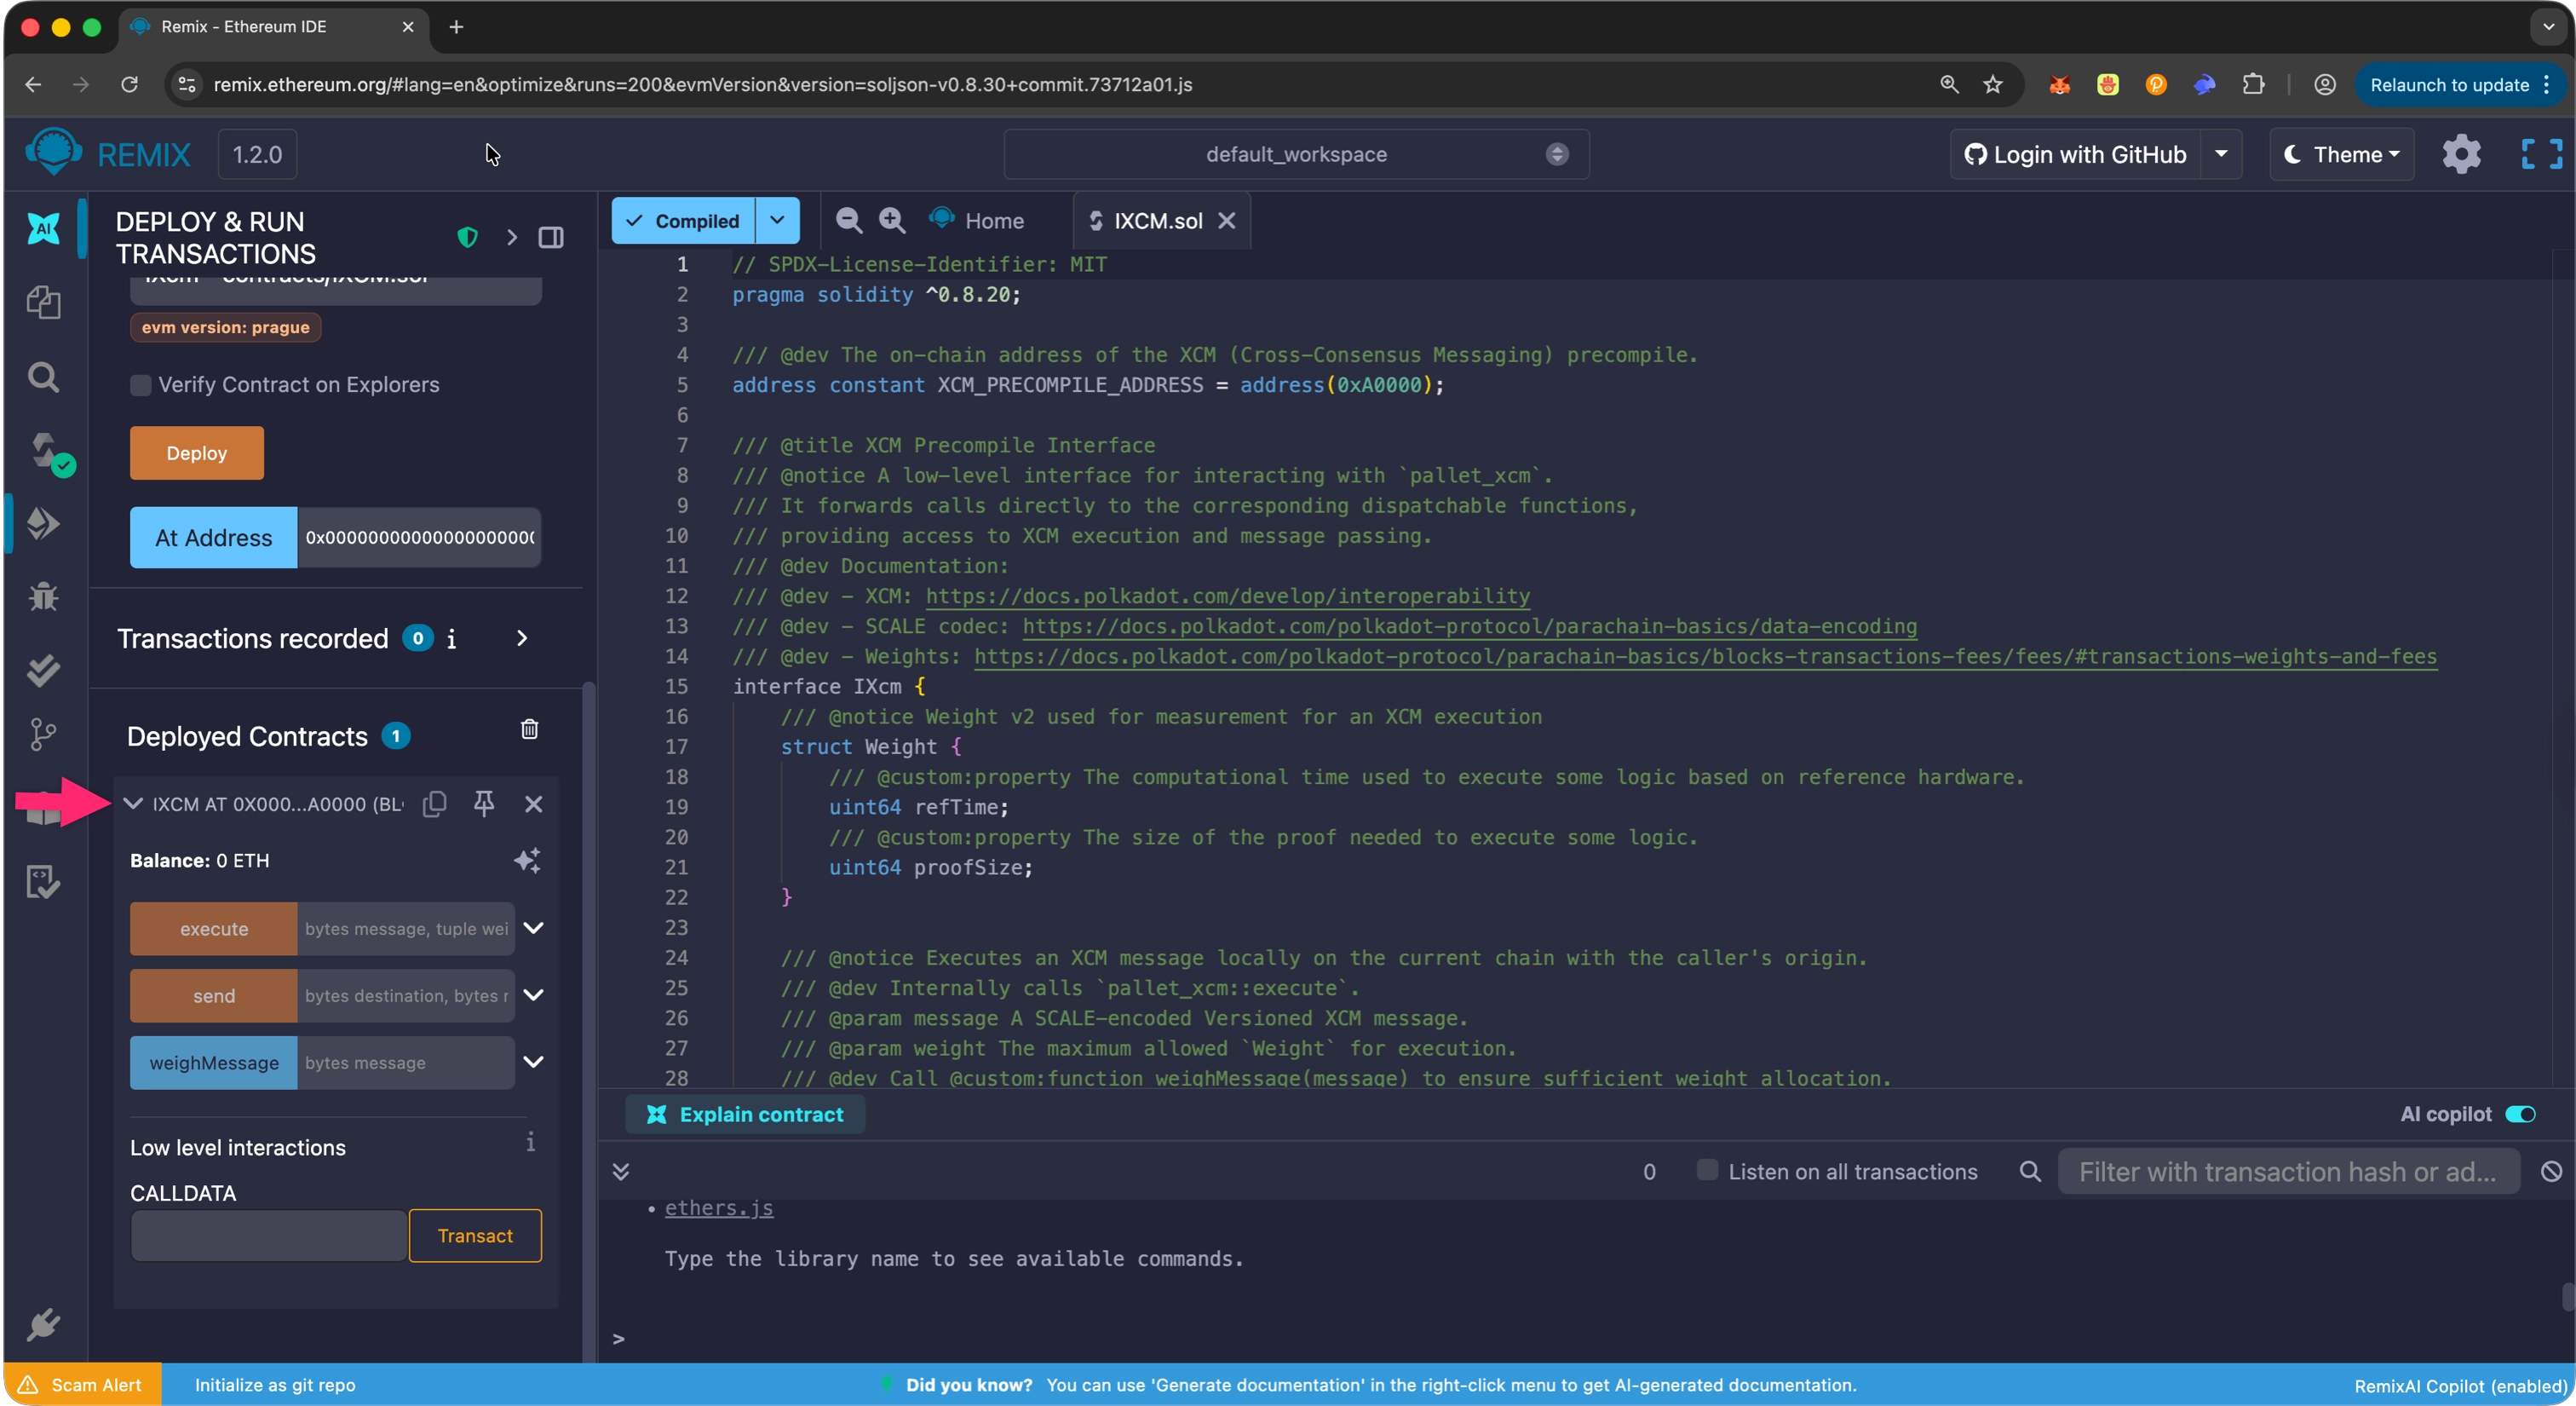Check Listen on all transactions
The image size is (2576, 1406).
(1707, 1170)
